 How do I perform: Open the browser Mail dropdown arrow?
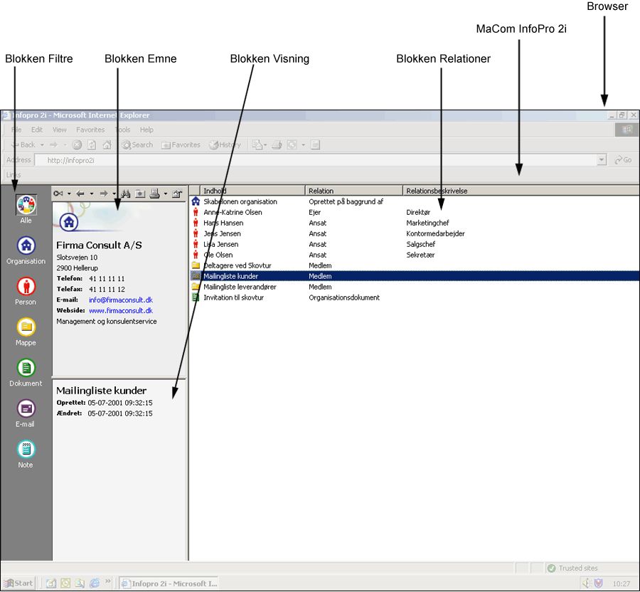[265, 145]
